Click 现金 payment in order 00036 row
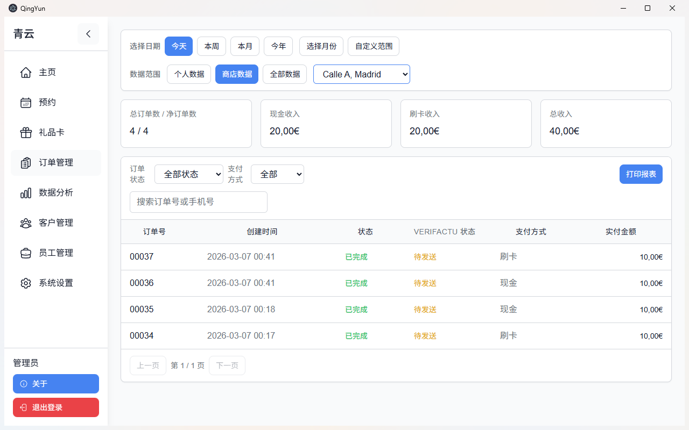Screen dimensions: 689x430 [509, 283]
